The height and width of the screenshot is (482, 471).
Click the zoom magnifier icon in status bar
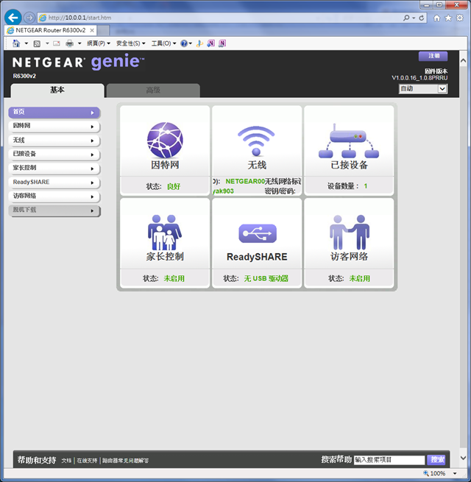(x=426, y=473)
